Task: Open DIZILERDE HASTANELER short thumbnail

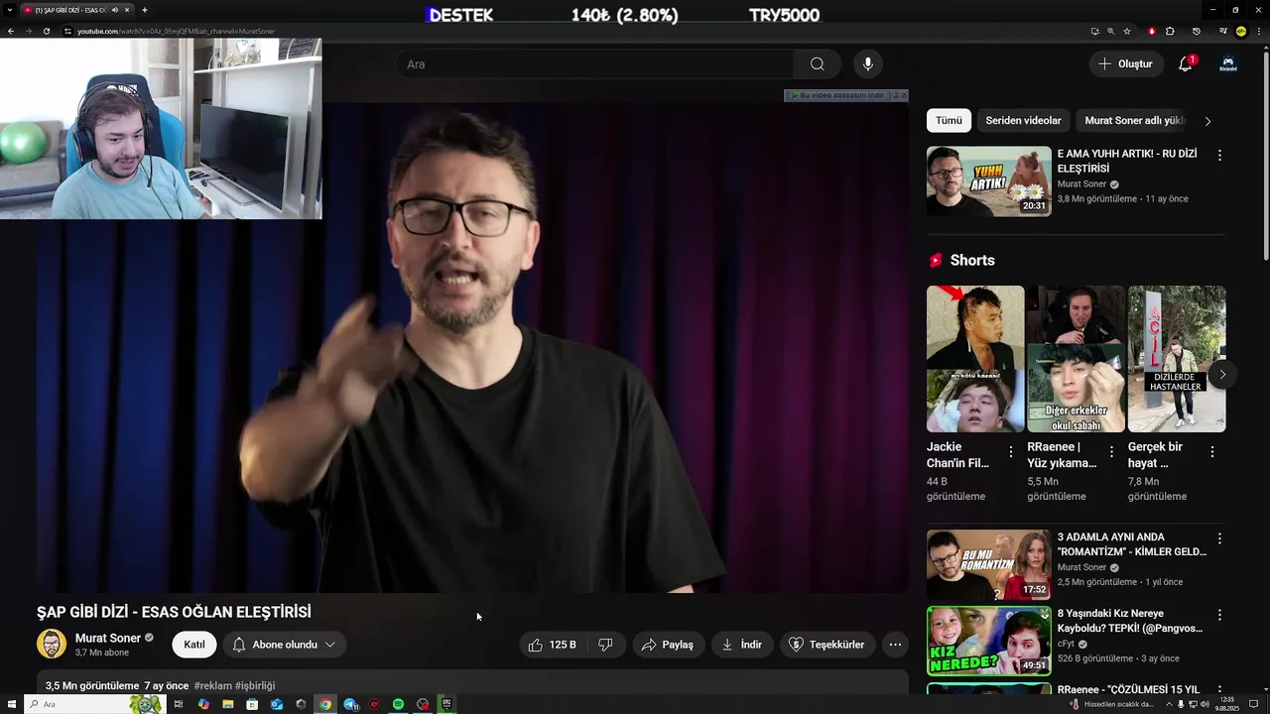Action: tap(1177, 359)
